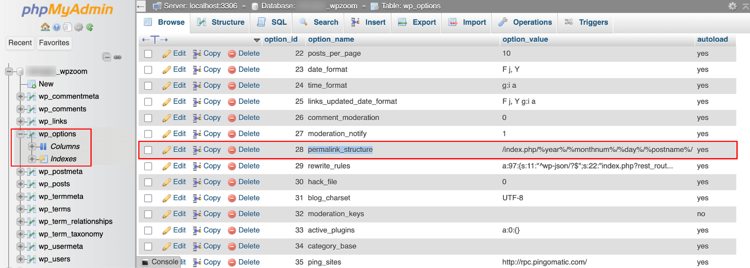The height and width of the screenshot is (268, 750).
Task: Go to the Export tab
Action: coord(417,22)
